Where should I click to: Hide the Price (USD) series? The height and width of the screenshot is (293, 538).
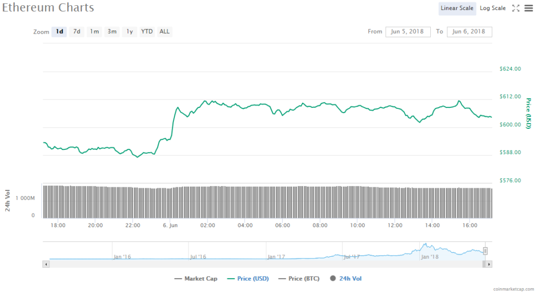point(246,278)
